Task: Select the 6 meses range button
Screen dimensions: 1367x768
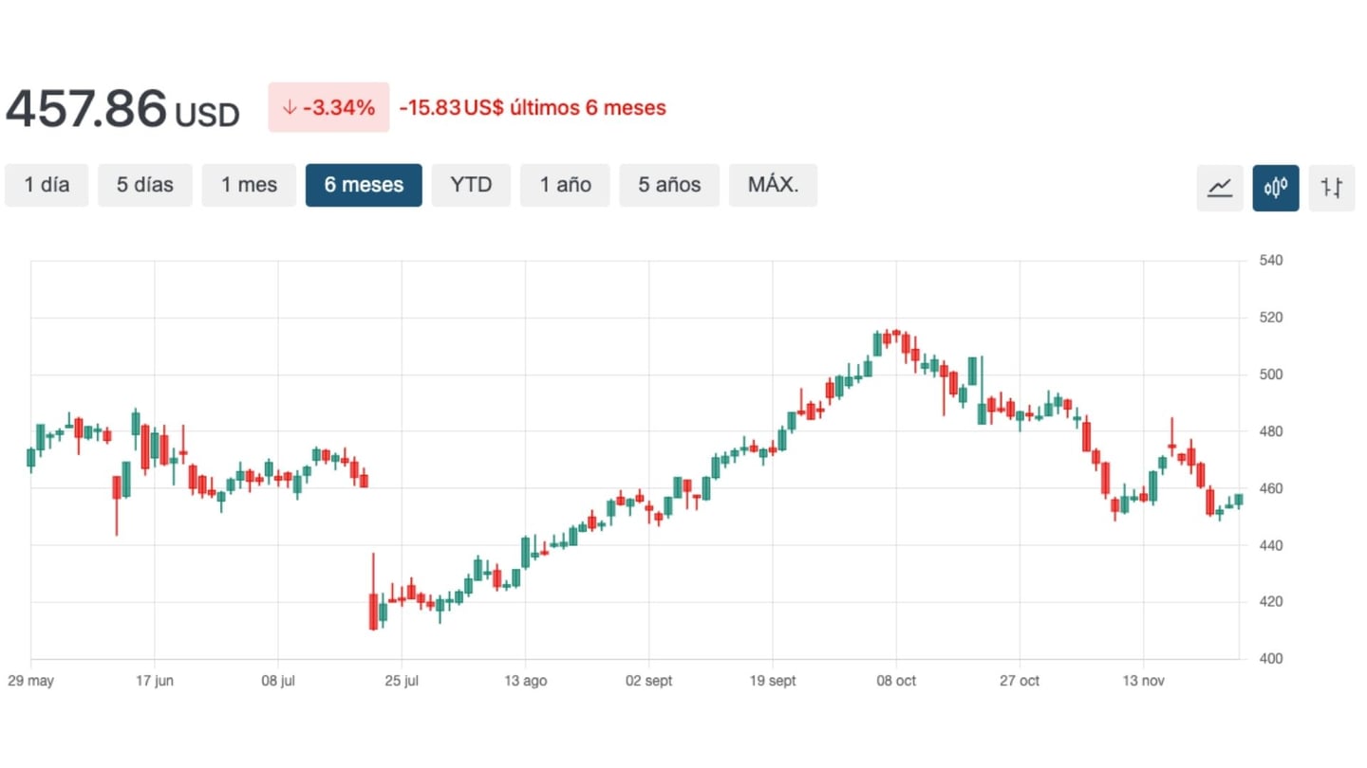Action: pos(364,185)
